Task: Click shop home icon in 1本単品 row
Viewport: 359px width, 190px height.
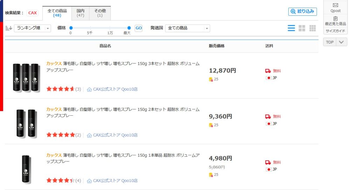Action: [x=89, y=181]
